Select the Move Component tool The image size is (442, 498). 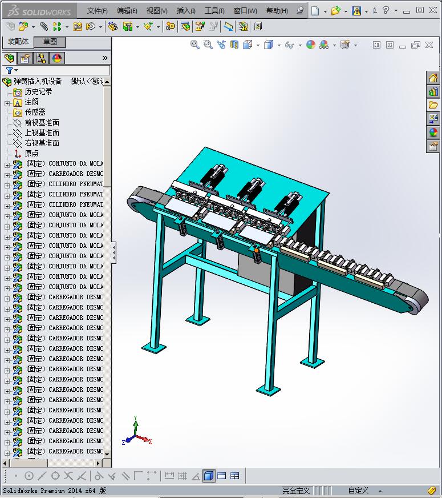[91, 26]
